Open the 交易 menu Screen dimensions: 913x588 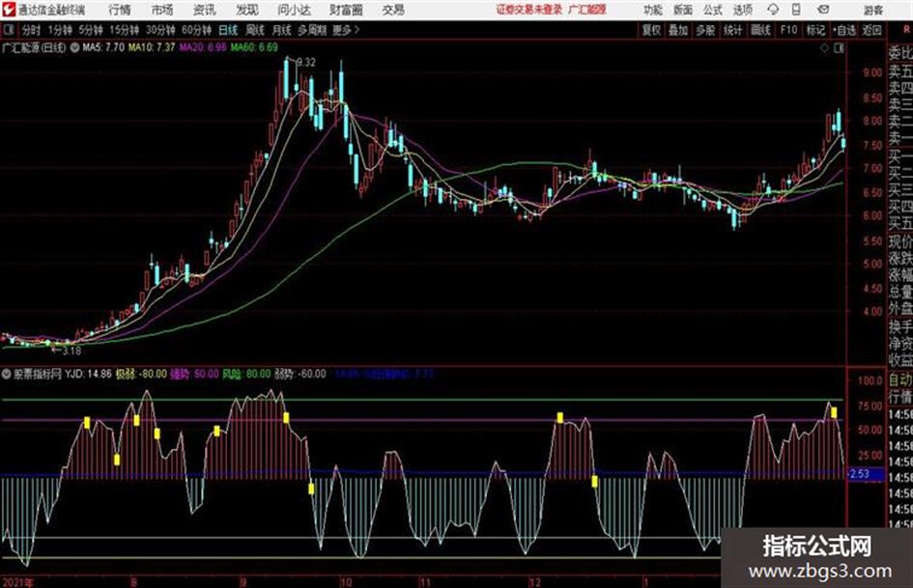coord(393,10)
